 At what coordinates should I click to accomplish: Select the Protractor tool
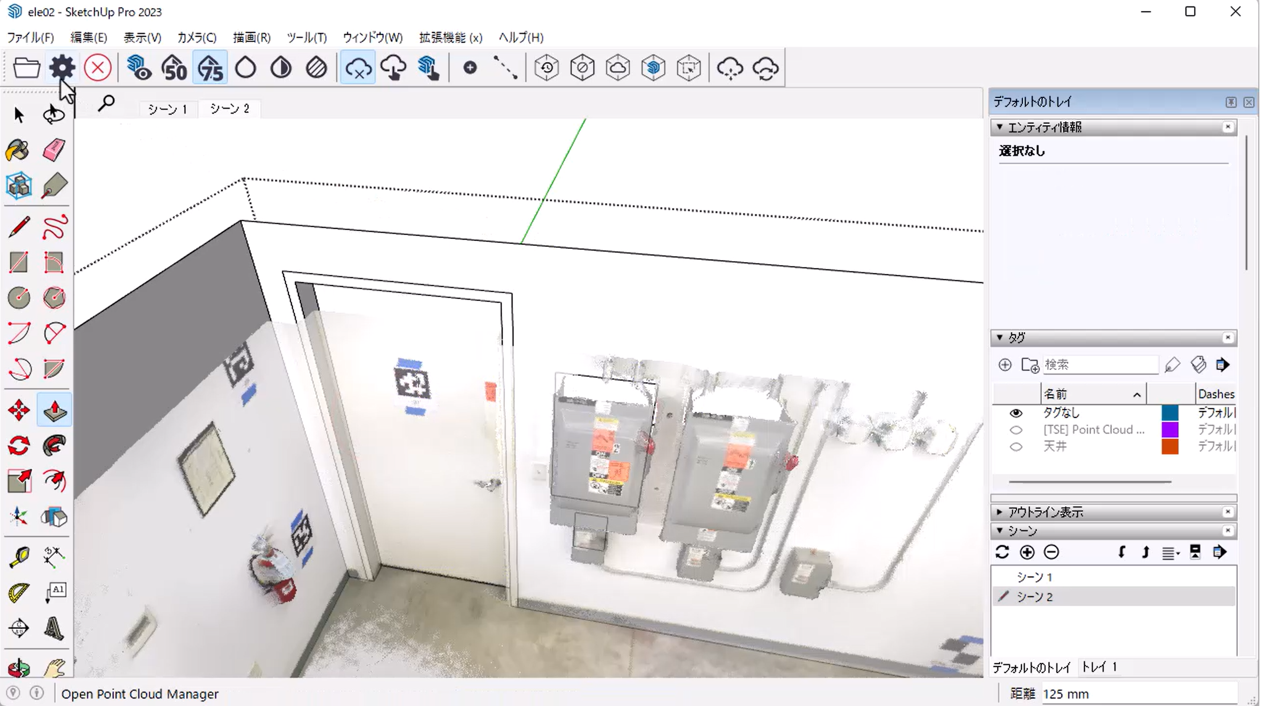tap(19, 593)
